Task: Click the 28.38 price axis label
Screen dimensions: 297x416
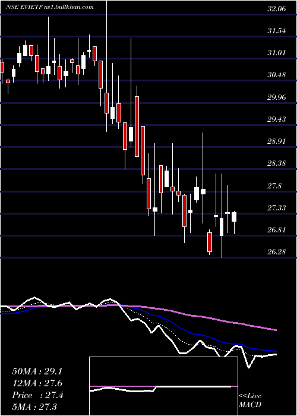Action: pyautogui.click(x=277, y=163)
